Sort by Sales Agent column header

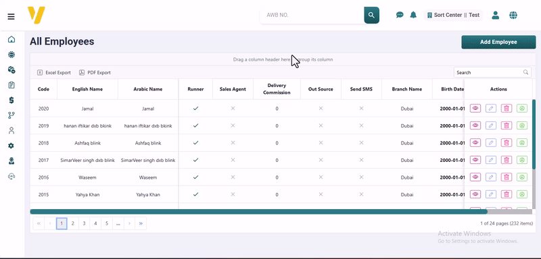(233, 89)
